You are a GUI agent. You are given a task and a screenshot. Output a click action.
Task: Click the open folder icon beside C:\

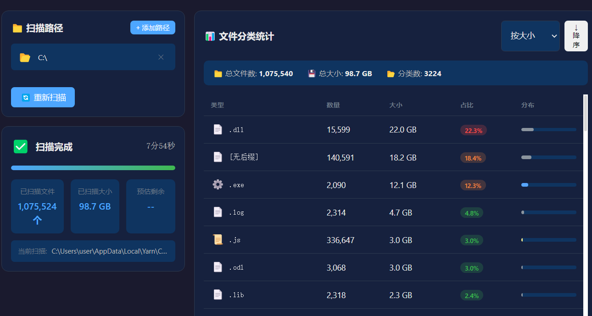pyautogui.click(x=25, y=57)
